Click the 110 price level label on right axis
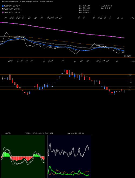Viewport: 135px width, 178px height. [130, 82]
